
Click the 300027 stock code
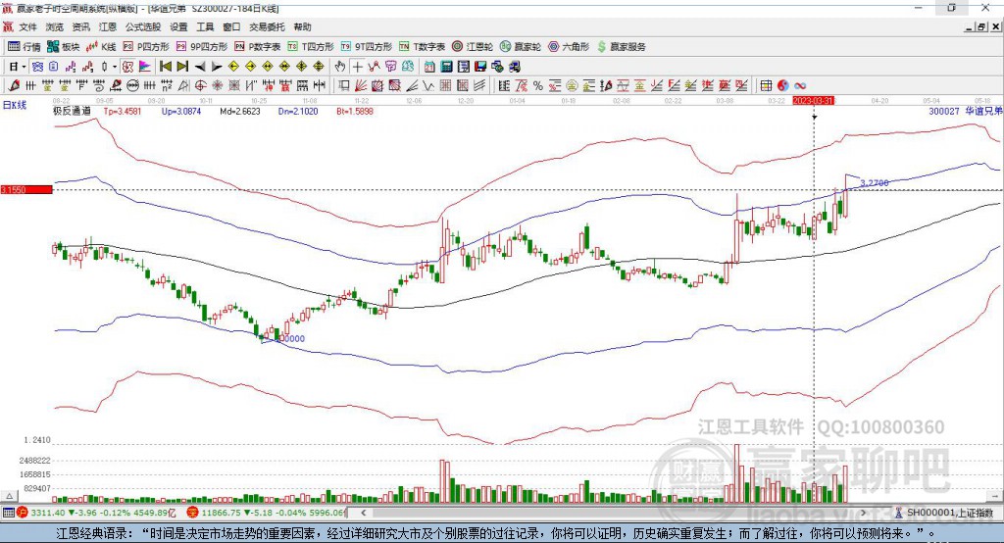click(944, 111)
